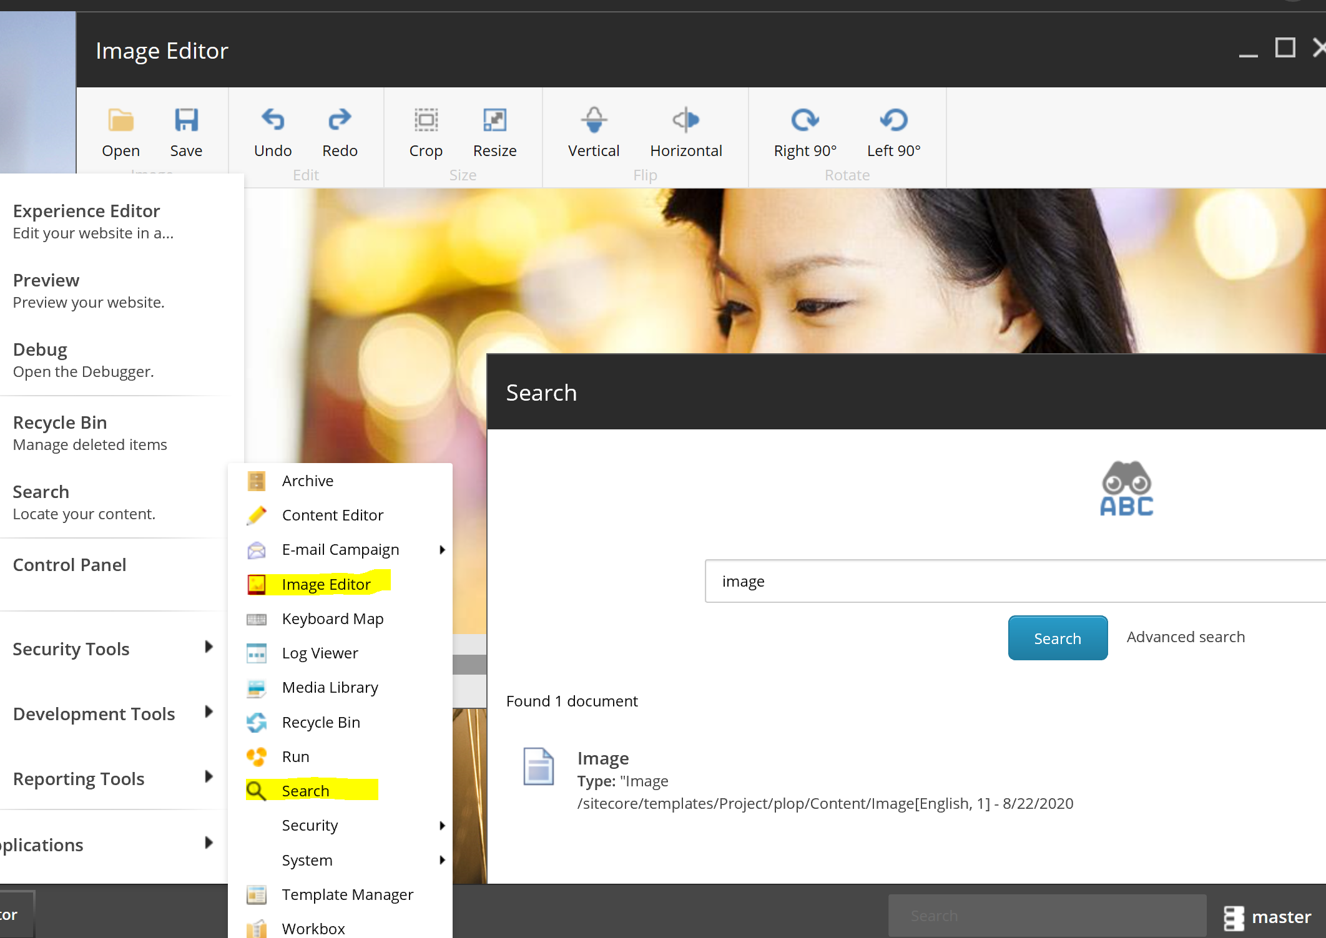Image resolution: width=1326 pixels, height=938 pixels.
Task: Open the Advanced search link
Action: (1186, 637)
